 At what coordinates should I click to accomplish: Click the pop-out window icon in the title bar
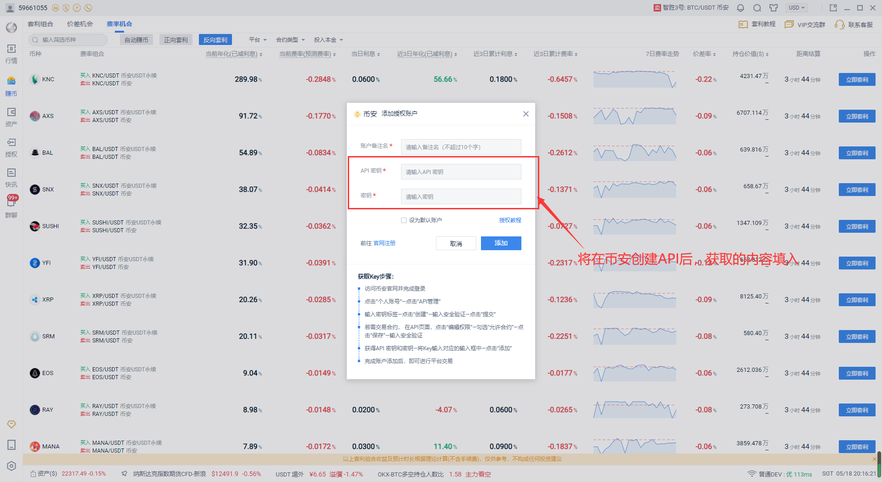point(833,8)
